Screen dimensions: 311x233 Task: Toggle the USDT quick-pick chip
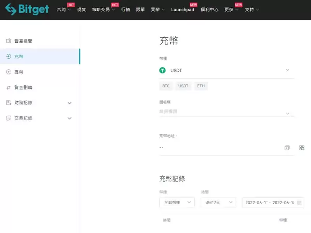[x=183, y=86]
